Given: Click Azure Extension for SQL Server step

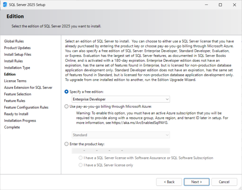Looking at the screenshot, I should (28, 88).
